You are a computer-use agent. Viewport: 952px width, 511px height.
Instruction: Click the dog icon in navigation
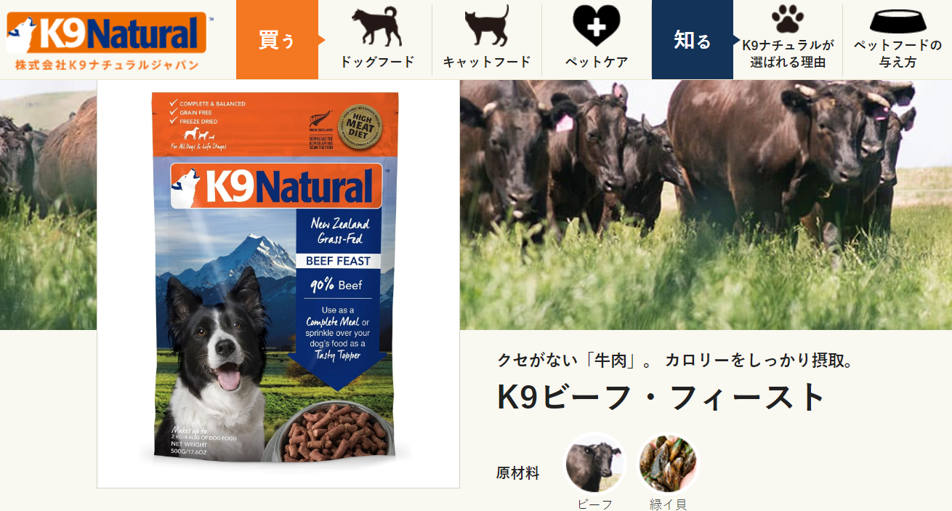point(376,27)
